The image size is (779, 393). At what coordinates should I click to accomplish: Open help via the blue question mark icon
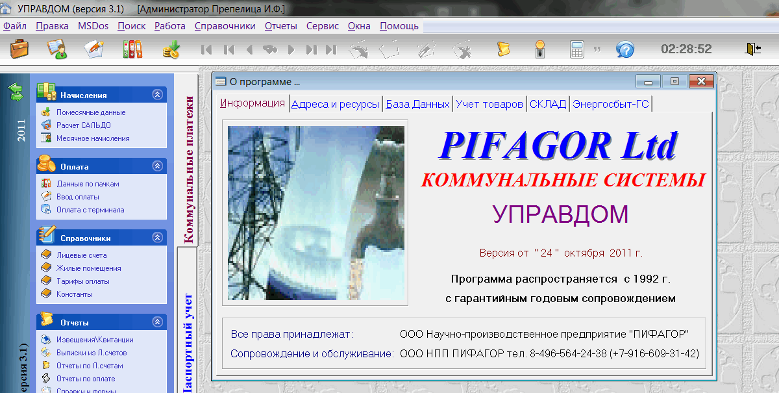tap(624, 49)
